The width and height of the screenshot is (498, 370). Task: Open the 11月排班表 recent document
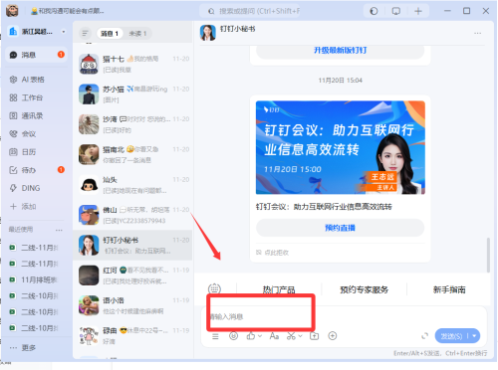coord(34,279)
